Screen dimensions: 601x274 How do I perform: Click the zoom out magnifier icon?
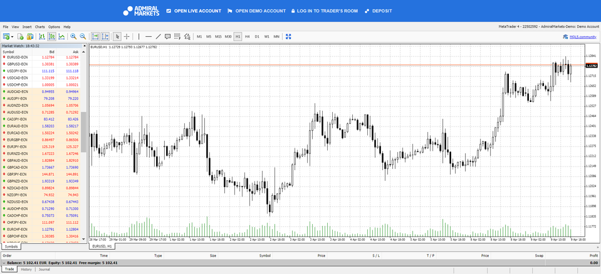[83, 37]
